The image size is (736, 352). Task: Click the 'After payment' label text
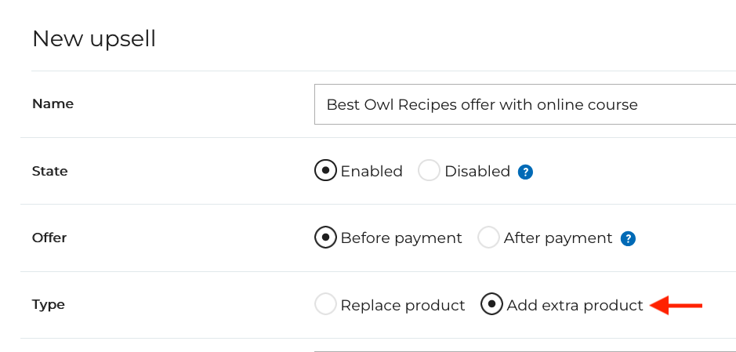(558, 238)
